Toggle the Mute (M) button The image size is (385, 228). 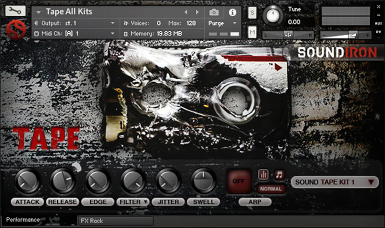253,32
